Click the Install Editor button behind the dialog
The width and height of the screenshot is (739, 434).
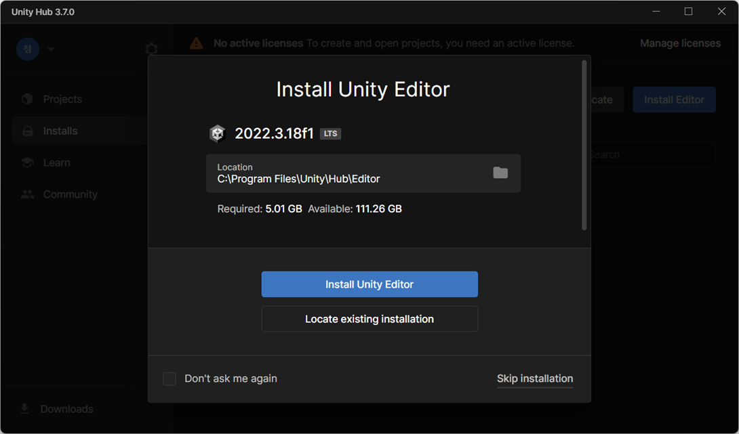click(x=674, y=100)
